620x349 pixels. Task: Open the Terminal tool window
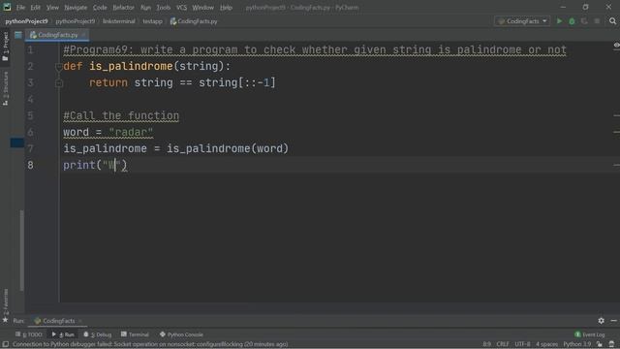tap(135, 334)
